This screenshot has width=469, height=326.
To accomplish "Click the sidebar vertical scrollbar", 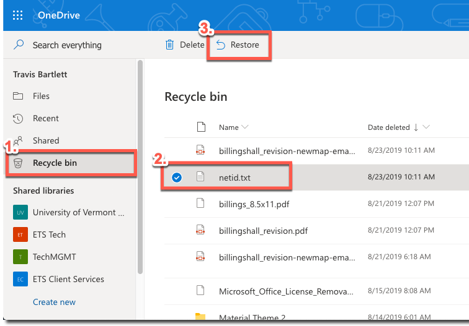I will [140, 167].
